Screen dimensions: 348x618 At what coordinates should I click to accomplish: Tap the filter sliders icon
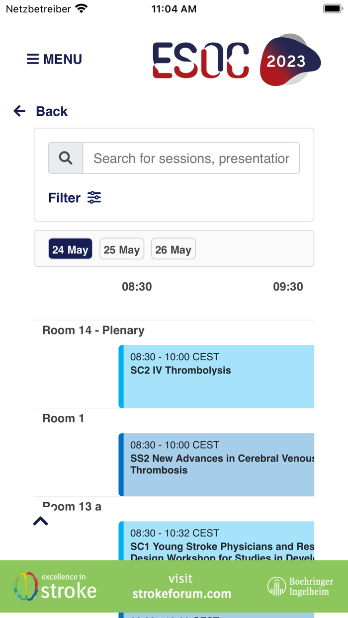tap(94, 198)
